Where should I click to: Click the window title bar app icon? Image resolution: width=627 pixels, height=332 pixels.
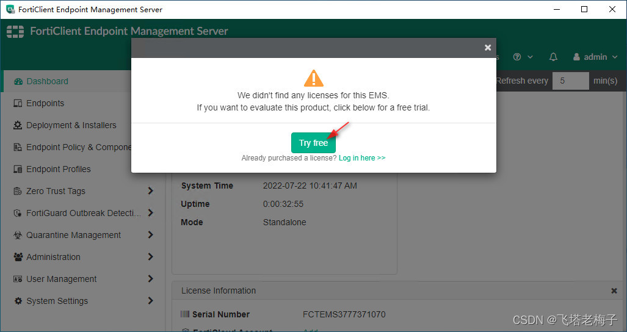click(x=10, y=9)
